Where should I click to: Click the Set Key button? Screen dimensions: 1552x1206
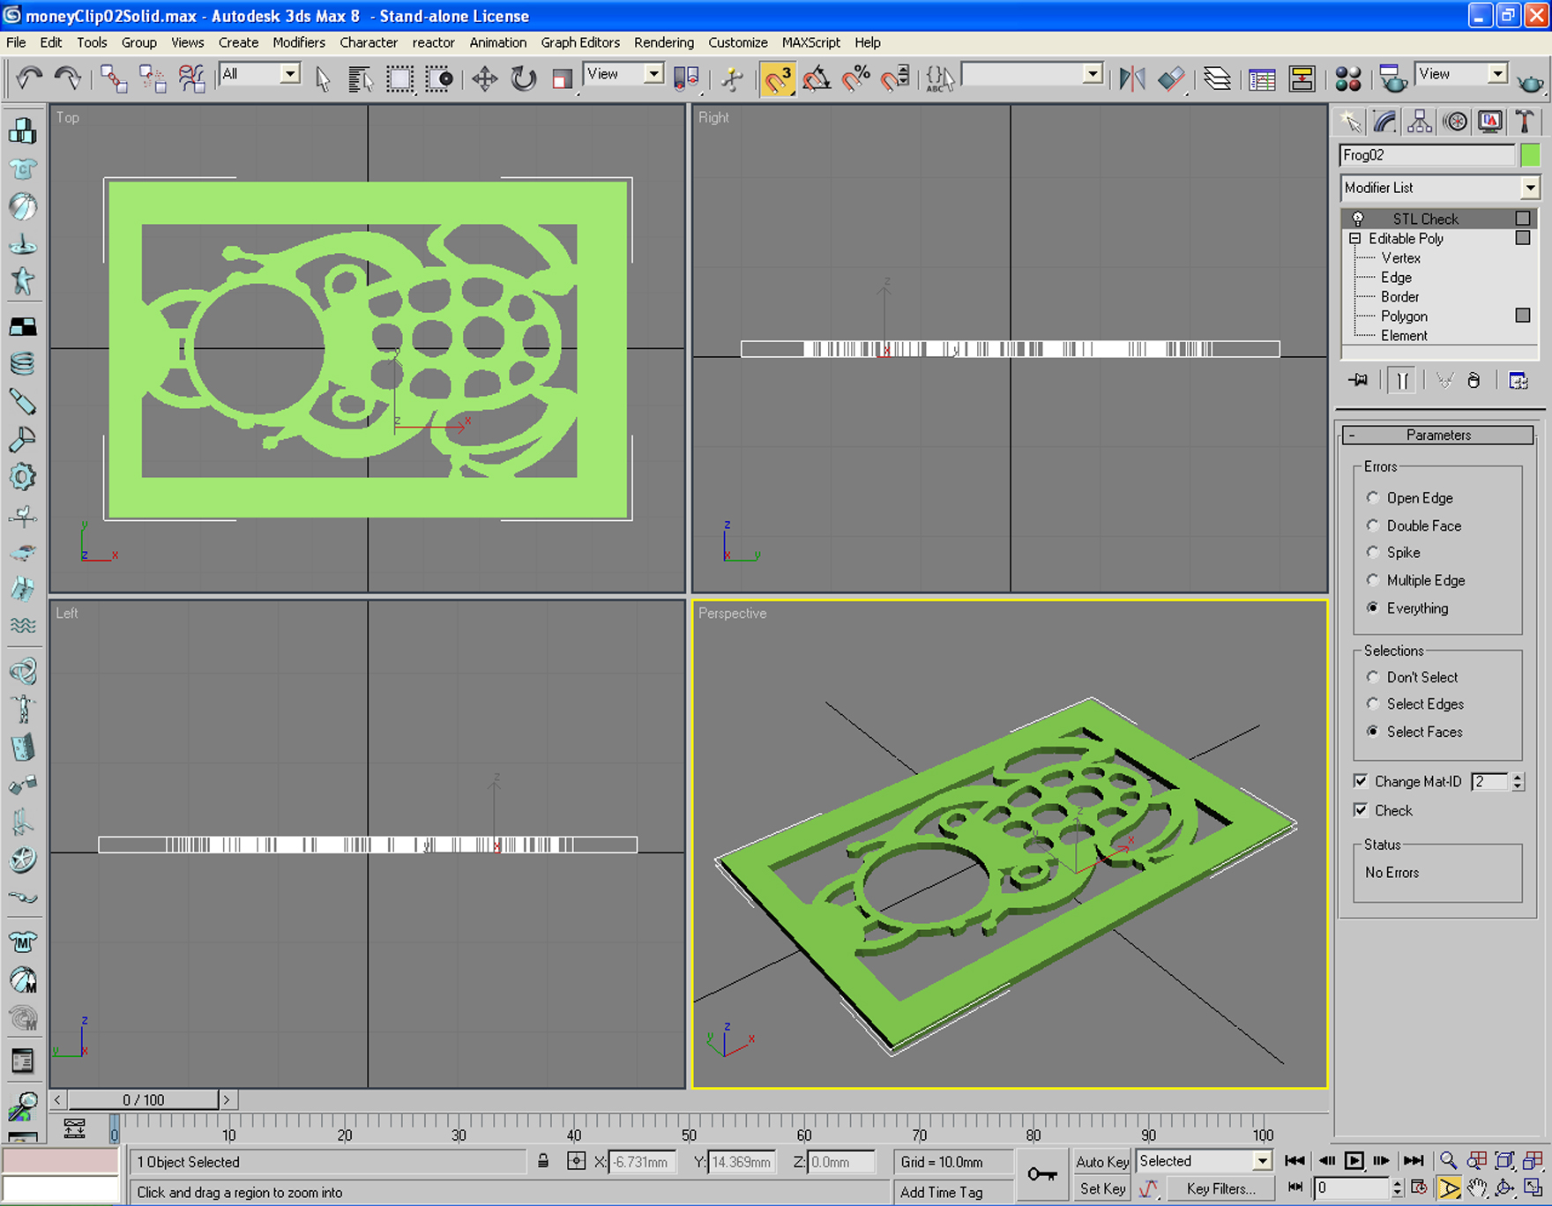click(x=1102, y=1188)
